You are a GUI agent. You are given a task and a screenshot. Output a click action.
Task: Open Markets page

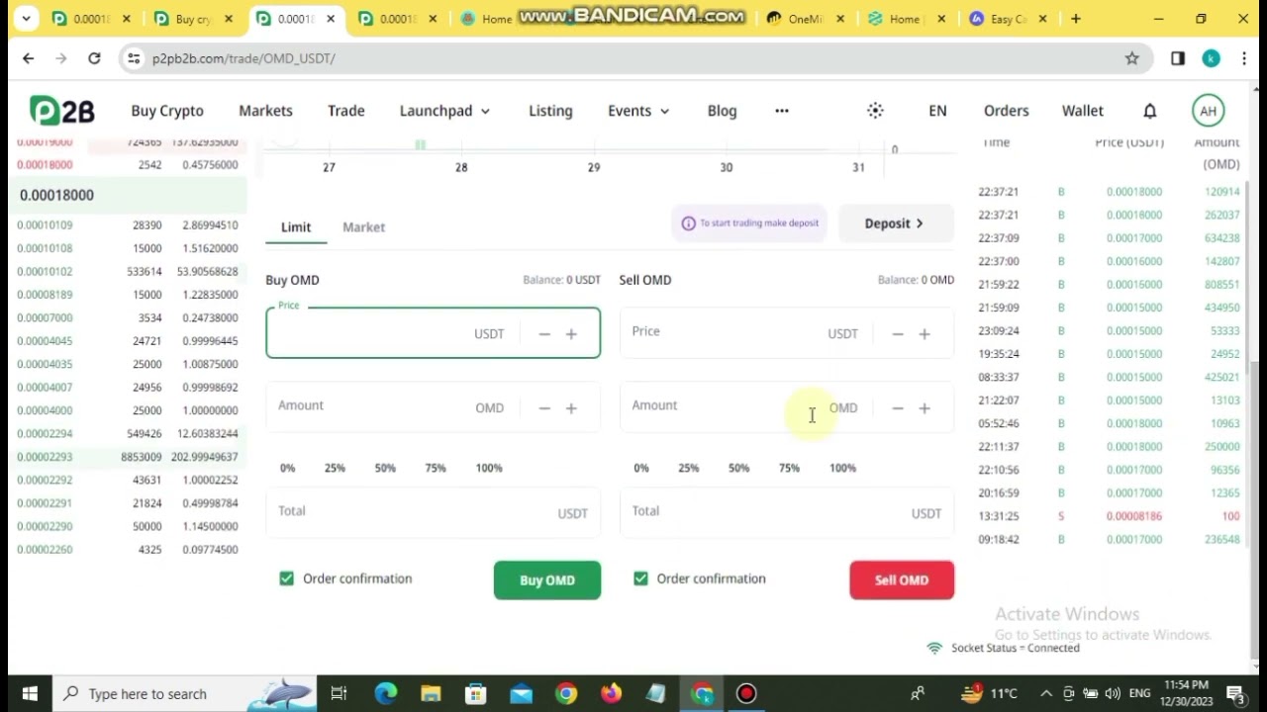click(x=265, y=111)
